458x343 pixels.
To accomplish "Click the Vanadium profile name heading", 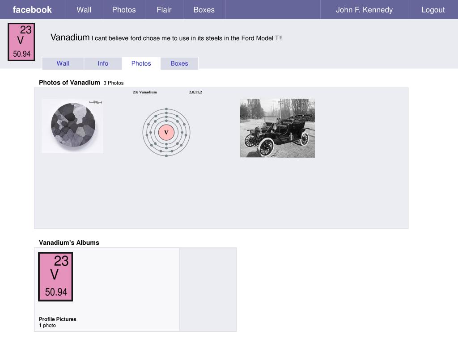I will (70, 38).
